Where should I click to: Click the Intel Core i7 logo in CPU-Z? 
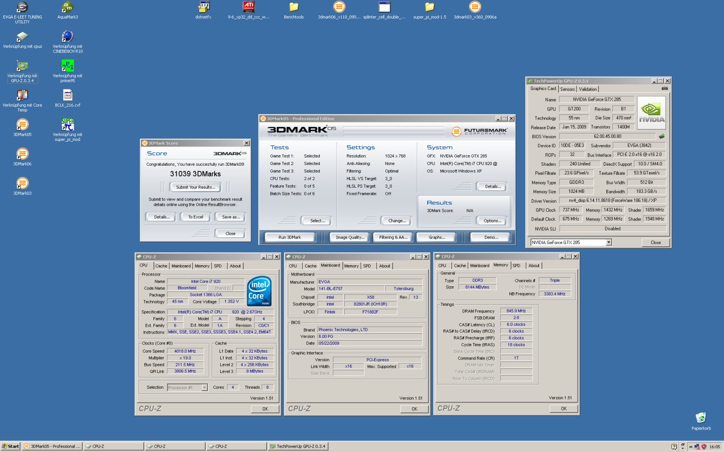(x=259, y=291)
